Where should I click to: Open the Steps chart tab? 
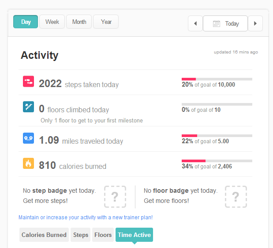pos(81,235)
